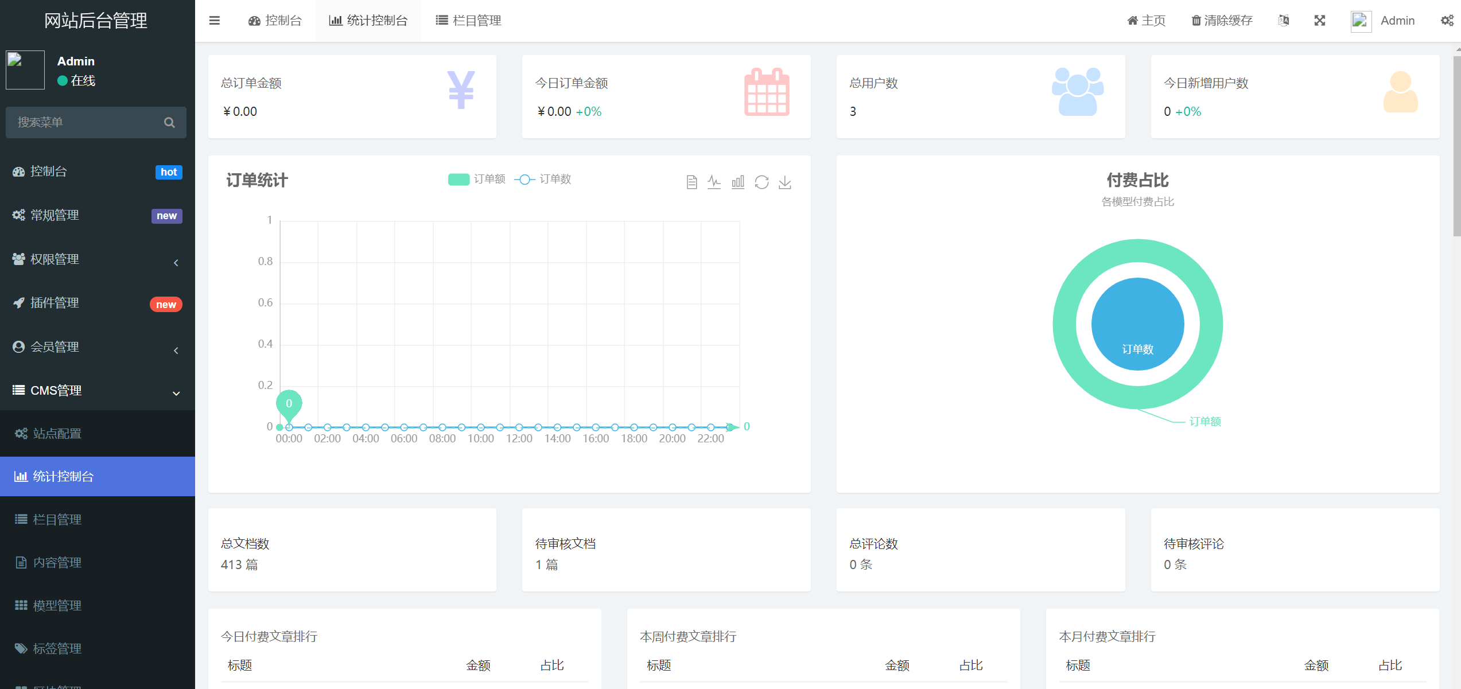Open 控制台 in the sidebar
This screenshot has height=689, width=1461.
(98, 172)
